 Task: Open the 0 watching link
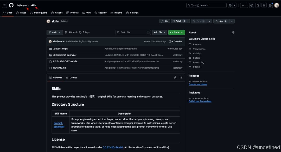click(196, 63)
